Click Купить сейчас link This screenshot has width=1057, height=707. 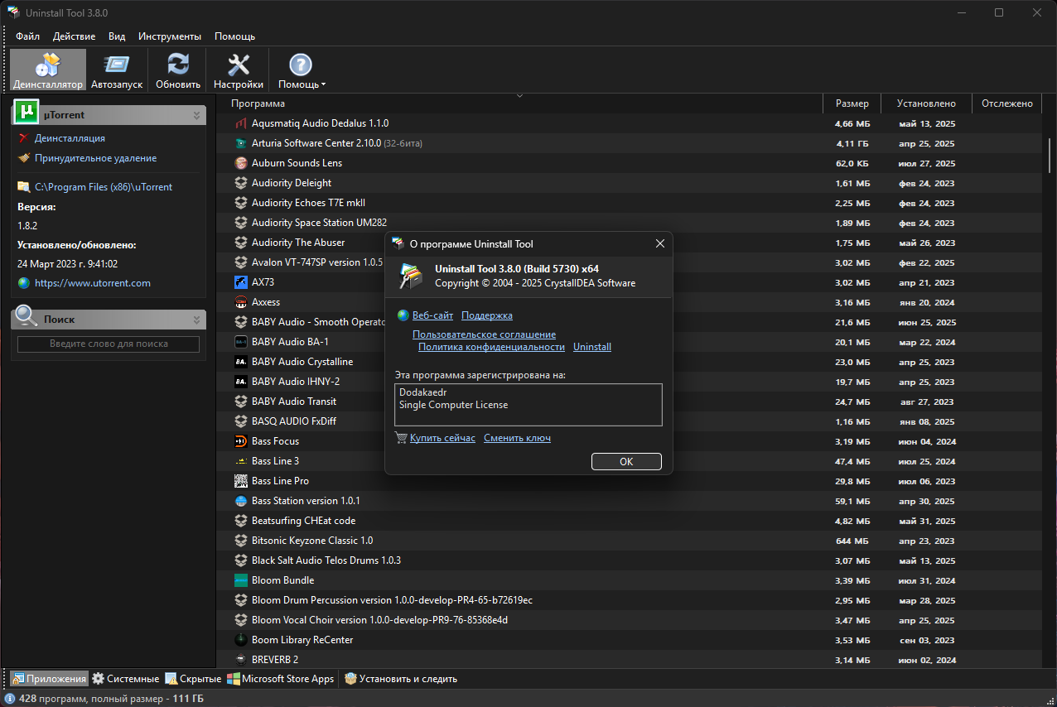point(442,438)
